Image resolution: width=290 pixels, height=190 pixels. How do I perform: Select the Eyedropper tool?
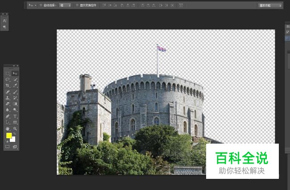point(15,85)
